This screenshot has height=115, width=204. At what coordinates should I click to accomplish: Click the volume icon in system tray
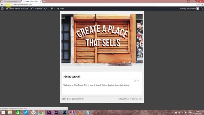(186, 112)
